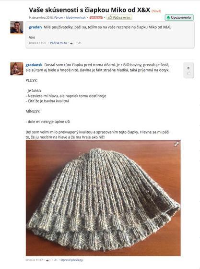Toggle the header "Páči sa mi to" like button
Screen dimensions: 200x269
[119, 17]
